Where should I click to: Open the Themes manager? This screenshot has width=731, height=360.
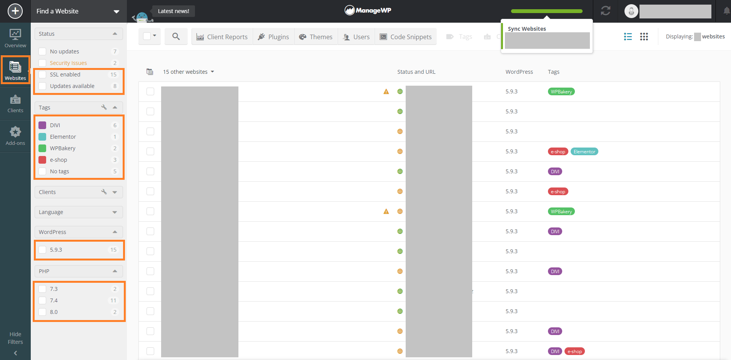coord(316,36)
